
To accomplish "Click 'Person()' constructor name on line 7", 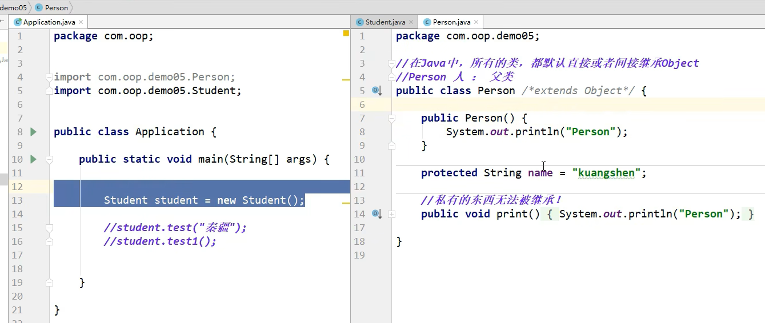I will click(x=490, y=118).
